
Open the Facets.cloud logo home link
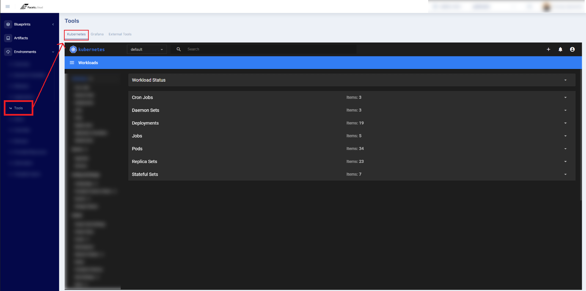(32, 7)
